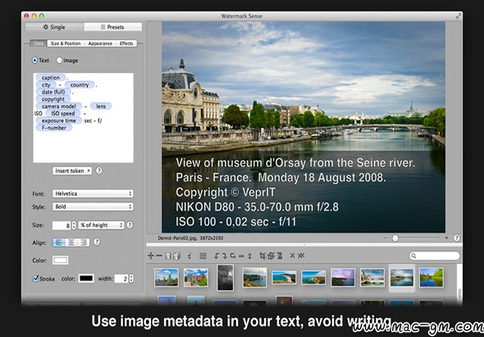The height and width of the screenshot is (337, 484).
Task: Click the preview zoom slider knob
Action: tap(395, 239)
